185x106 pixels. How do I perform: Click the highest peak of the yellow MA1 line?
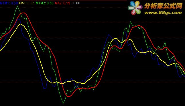[x=20, y=24]
